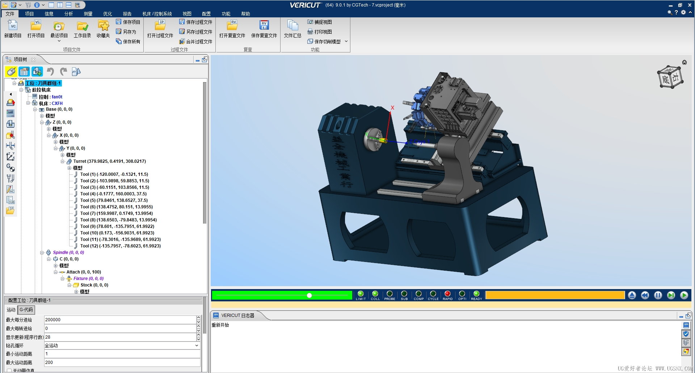Collapse the Attach (0, 0, 100) node
Viewport: 695px width, 373px height.
(x=56, y=272)
